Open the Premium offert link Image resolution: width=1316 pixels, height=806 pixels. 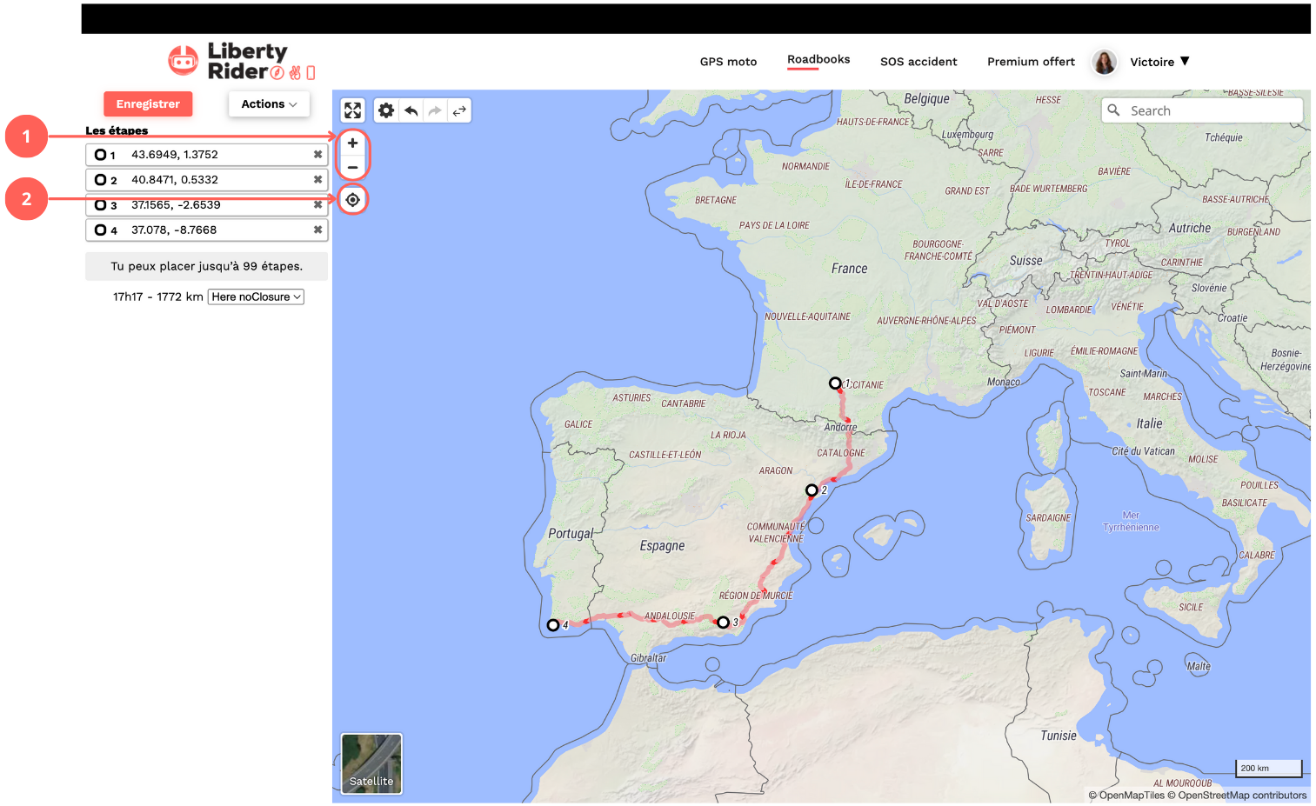click(x=1031, y=62)
